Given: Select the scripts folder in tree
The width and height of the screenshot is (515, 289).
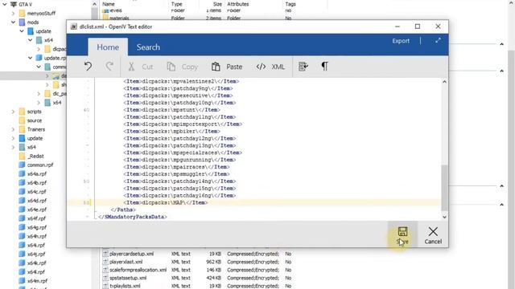Looking at the screenshot, I should coord(34,112).
